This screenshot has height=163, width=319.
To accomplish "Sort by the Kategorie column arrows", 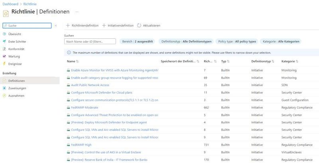I will point(297,62).
